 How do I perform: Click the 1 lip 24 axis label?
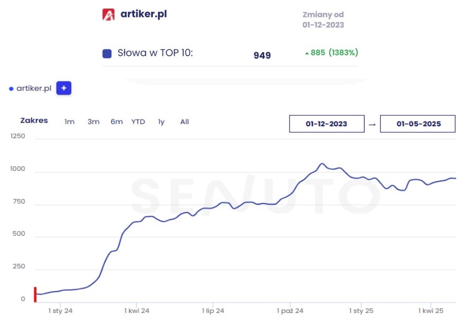coord(213,311)
